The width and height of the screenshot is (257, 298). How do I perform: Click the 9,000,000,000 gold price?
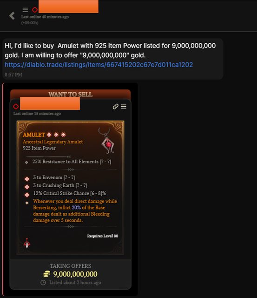75,274
